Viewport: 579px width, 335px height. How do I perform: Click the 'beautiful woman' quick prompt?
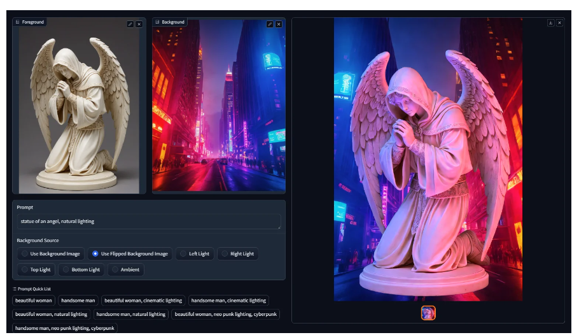point(34,300)
